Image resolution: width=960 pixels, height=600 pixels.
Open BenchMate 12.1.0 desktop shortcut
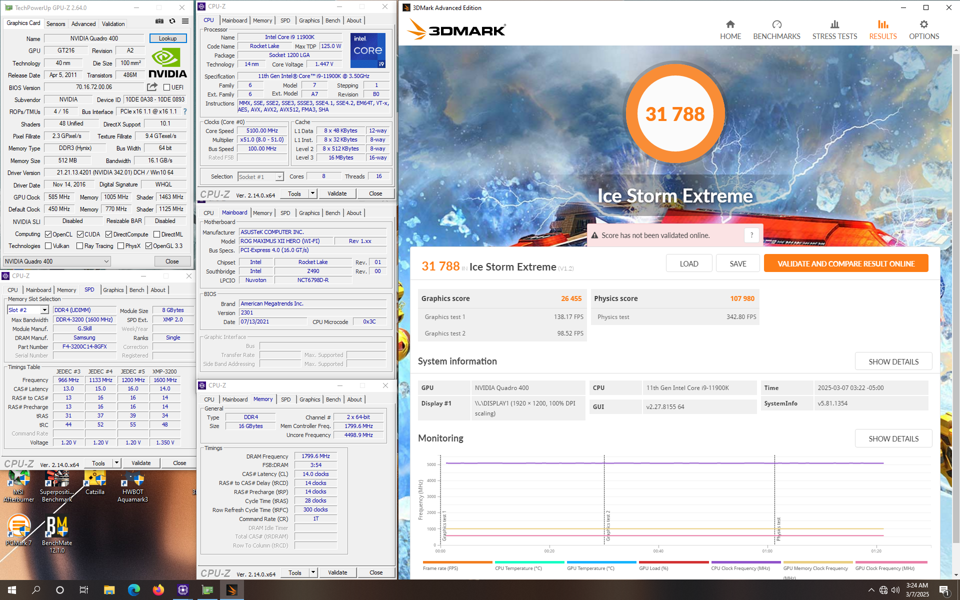tap(57, 534)
